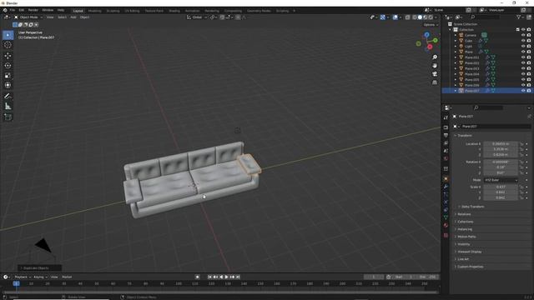Collapse the Transform panel
The image size is (534, 300).
[465, 135]
